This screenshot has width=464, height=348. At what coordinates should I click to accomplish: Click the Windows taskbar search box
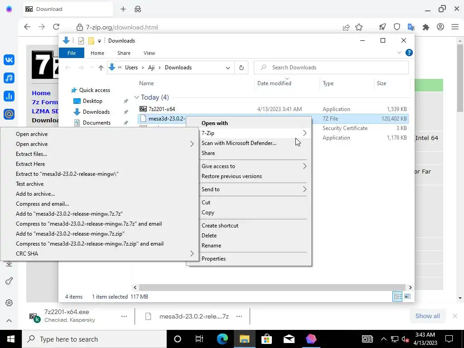pyautogui.click(x=94, y=339)
